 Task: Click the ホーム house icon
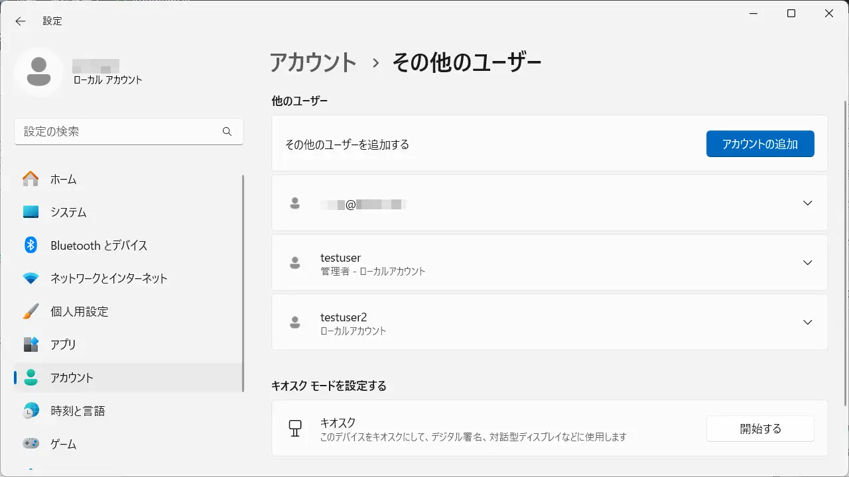(x=31, y=179)
